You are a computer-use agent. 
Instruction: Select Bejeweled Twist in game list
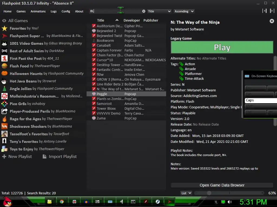[126, 36]
